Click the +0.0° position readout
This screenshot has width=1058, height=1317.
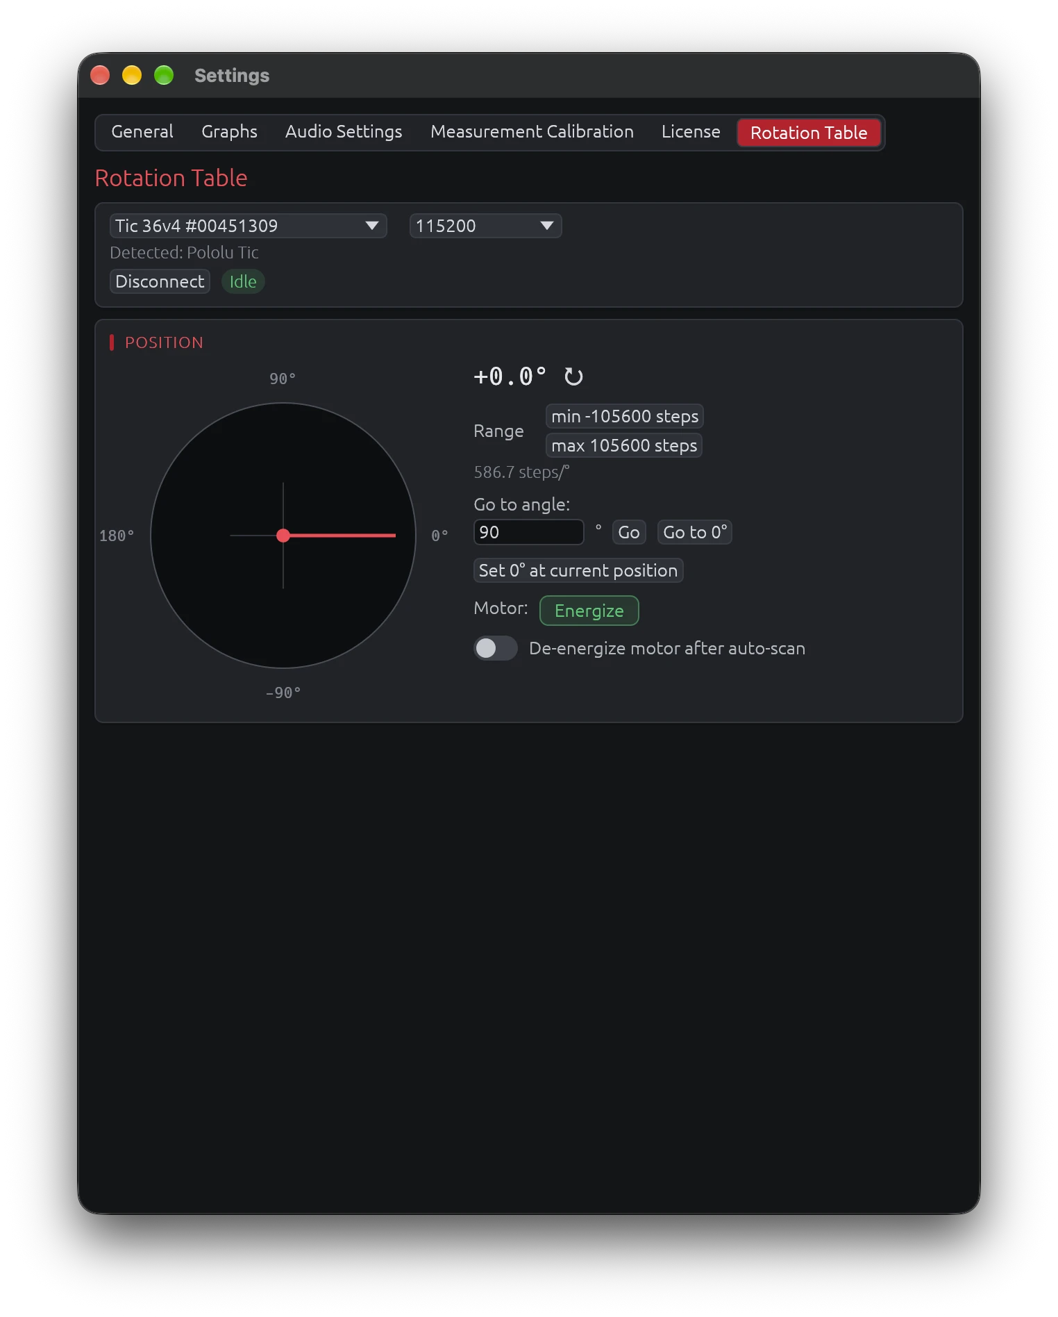pyautogui.click(x=510, y=376)
